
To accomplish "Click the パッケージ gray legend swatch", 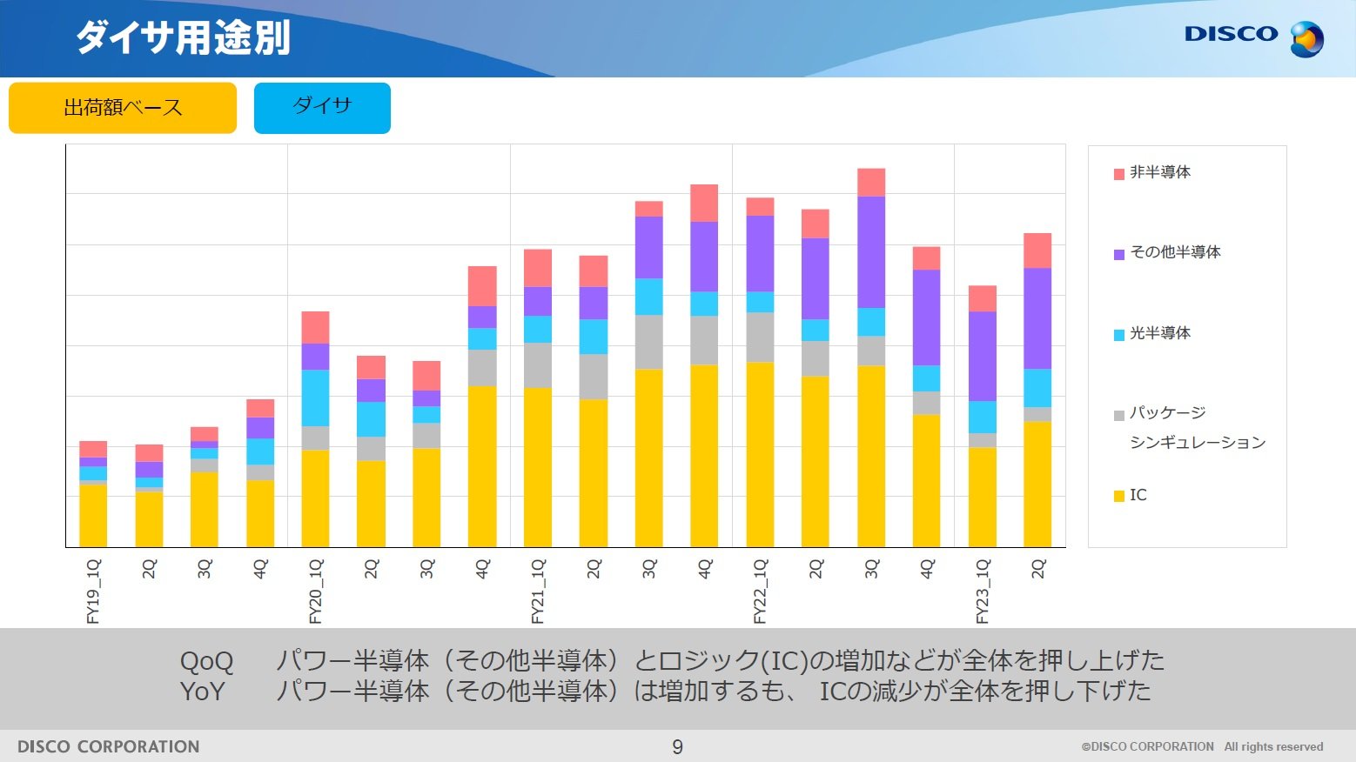I will coord(1119,415).
